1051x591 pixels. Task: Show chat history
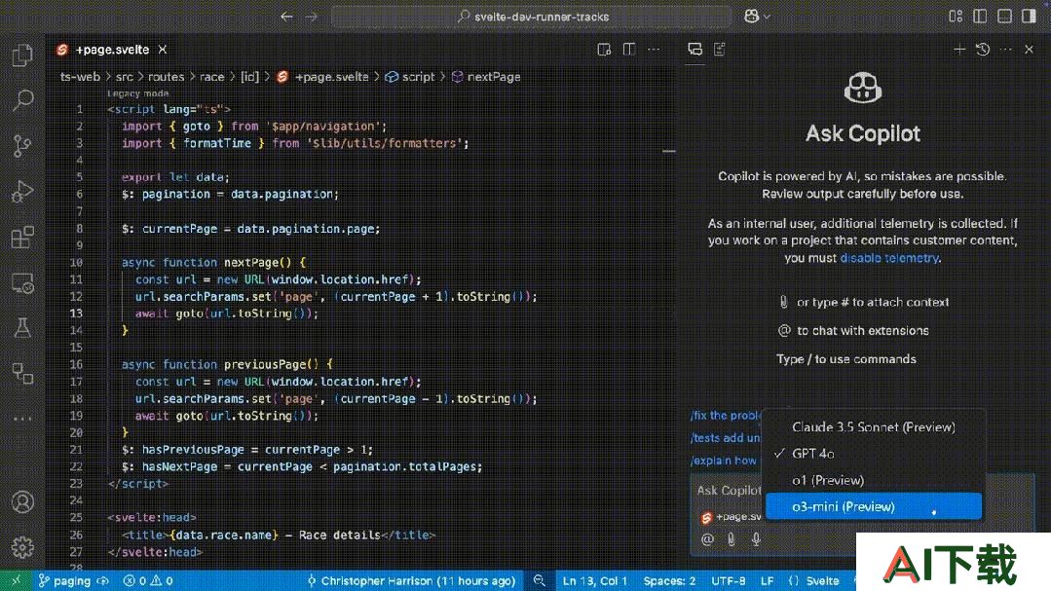click(x=983, y=50)
